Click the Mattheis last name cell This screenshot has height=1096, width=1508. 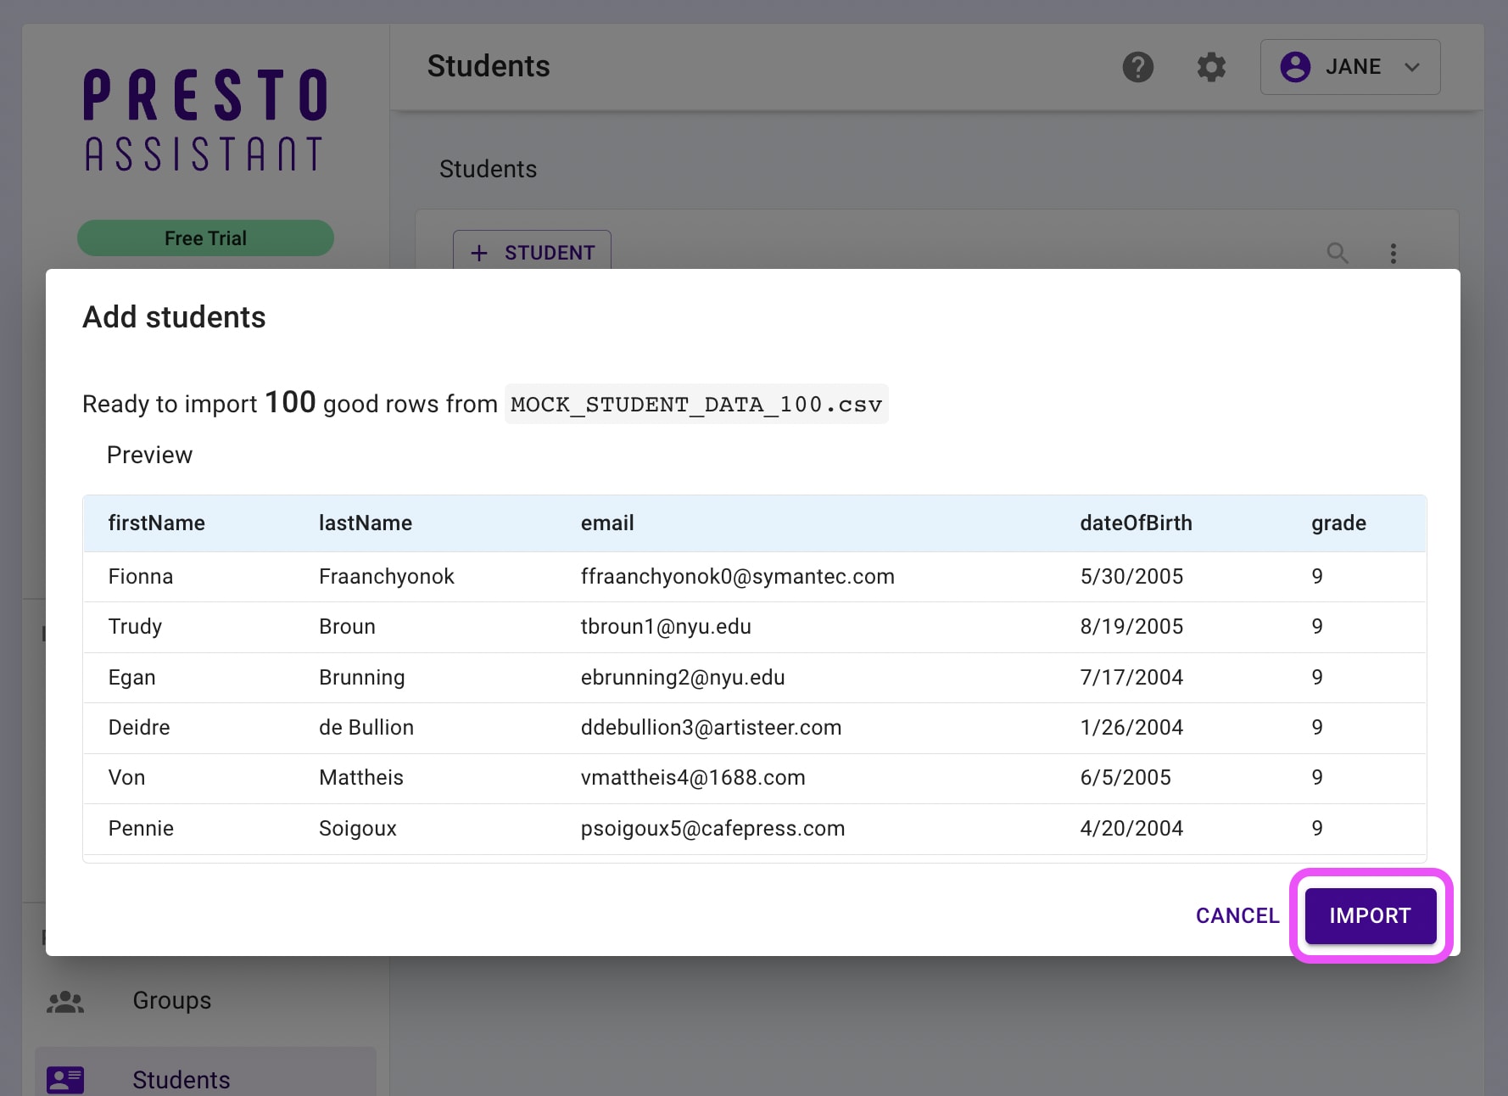[x=361, y=778]
